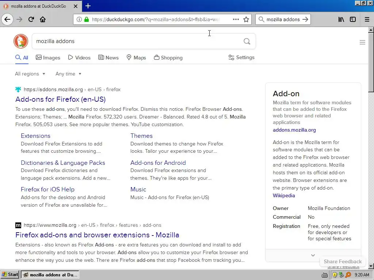Click the forward navigation arrow
Screen dimensions: 374x280
tap(19, 19)
